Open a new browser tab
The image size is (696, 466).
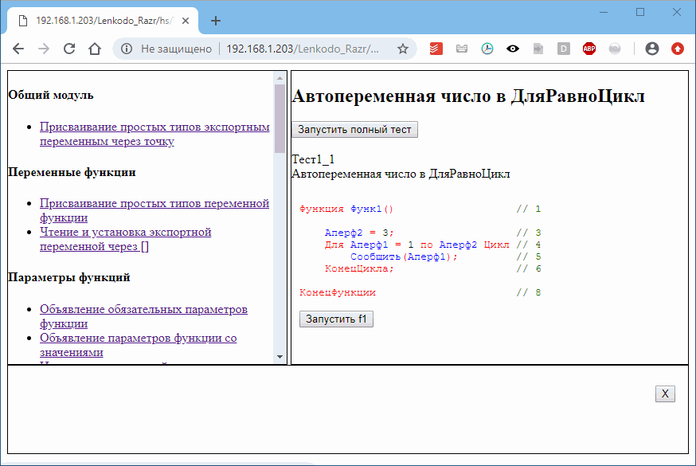216,21
